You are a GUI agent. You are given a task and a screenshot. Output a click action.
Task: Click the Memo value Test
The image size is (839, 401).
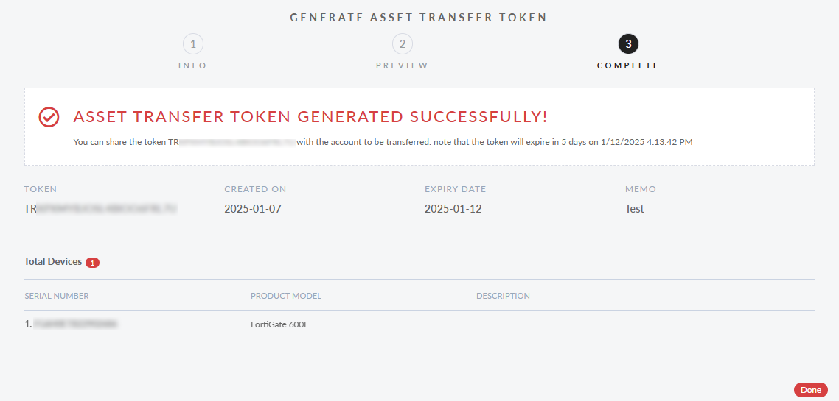(635, 209)
